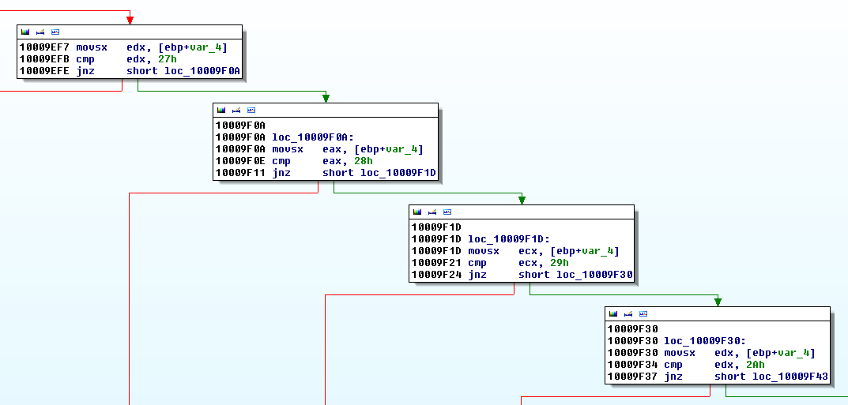Click the node color icon on loc_10009F1D block
The width and height of the screenshot is (848, 405).
pyautogui.click(x=417, y=212)
